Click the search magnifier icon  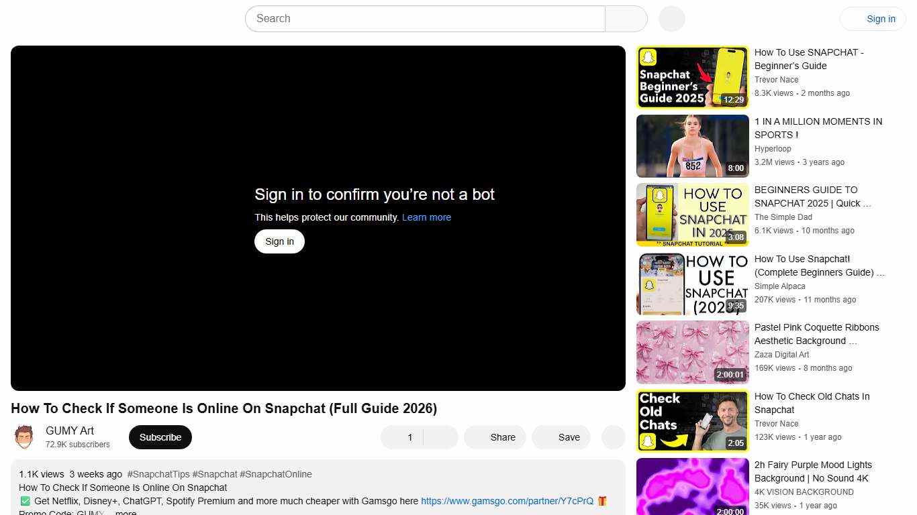625,19
